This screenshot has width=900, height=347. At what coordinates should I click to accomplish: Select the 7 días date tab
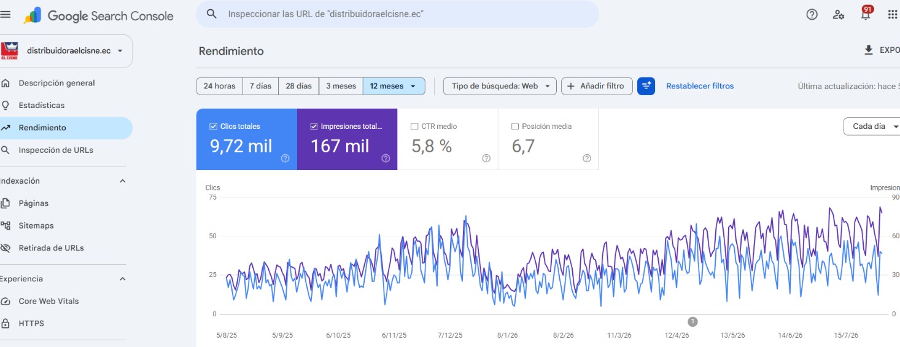(x=260, y=86)
